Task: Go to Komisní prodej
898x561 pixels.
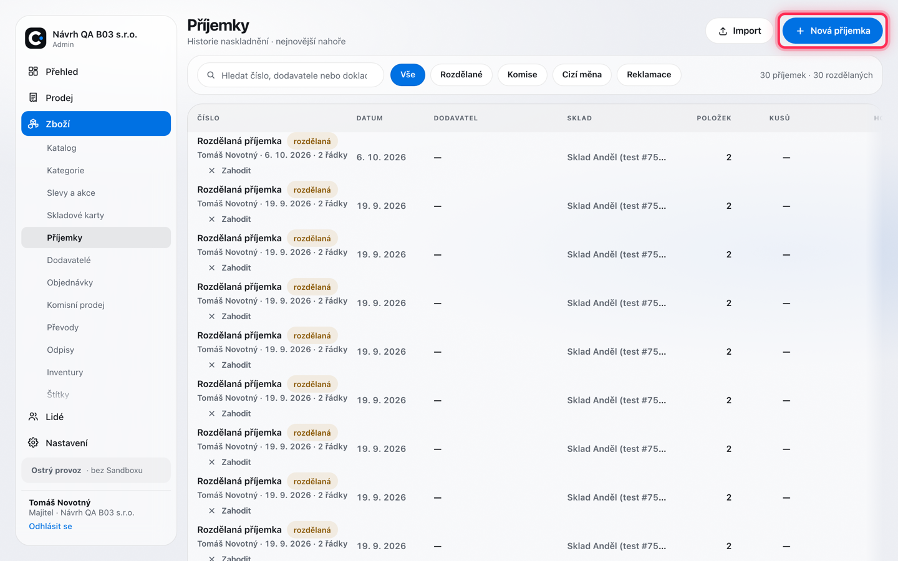Action: 96,305
